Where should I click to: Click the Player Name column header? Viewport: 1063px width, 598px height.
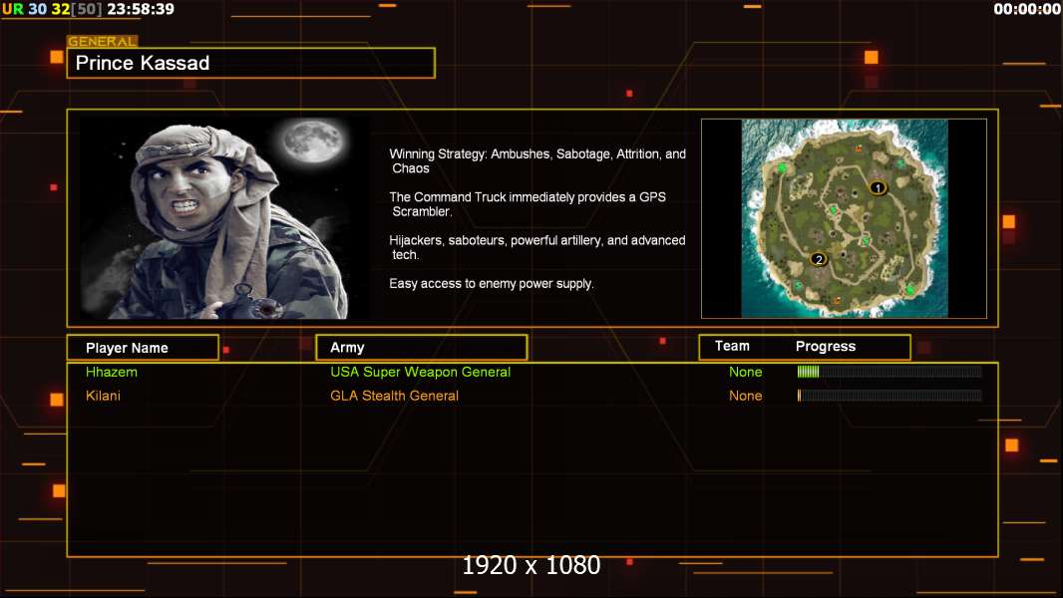pos(143,348)
